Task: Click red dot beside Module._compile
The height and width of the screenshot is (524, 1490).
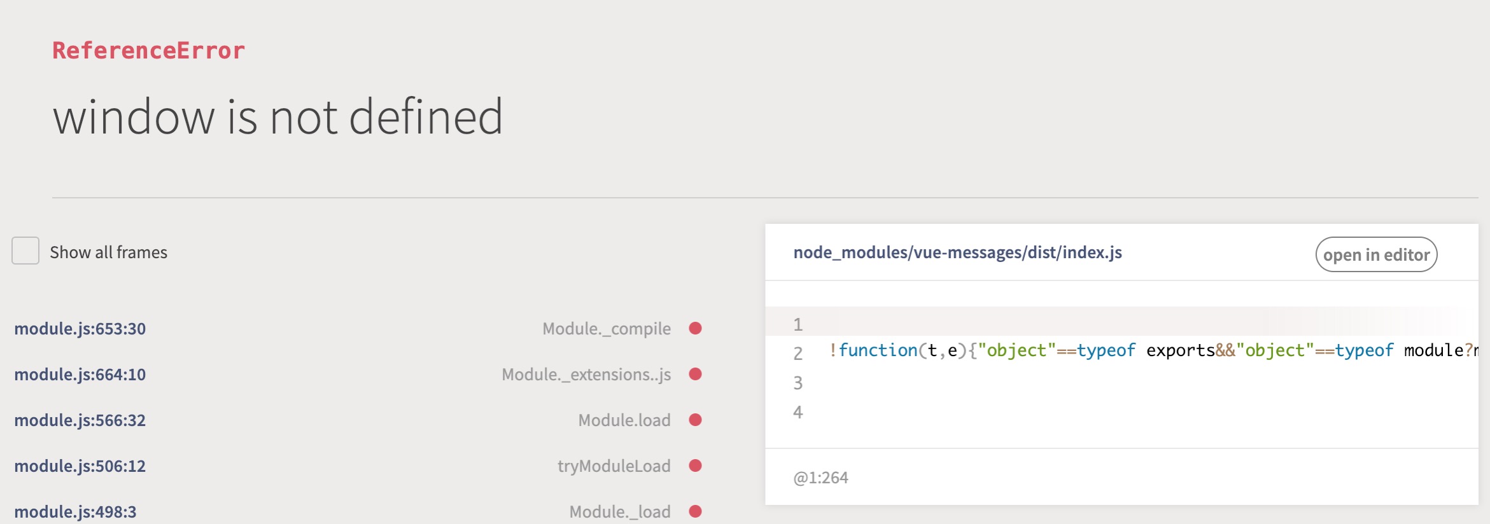Action: [695, 328]
